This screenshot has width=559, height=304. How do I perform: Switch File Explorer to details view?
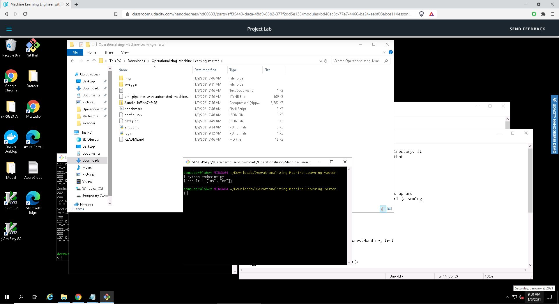383,209
